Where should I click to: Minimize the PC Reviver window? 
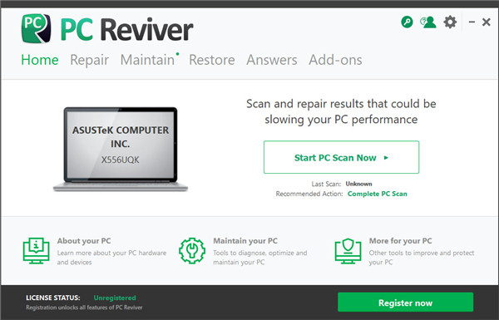click(472, 22)
